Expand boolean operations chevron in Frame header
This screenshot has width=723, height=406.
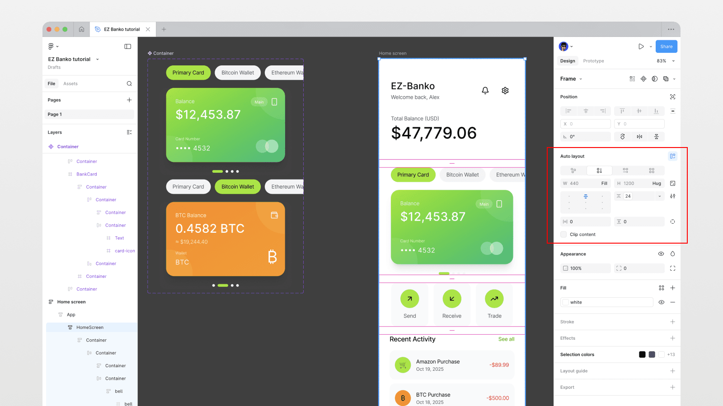674,79
